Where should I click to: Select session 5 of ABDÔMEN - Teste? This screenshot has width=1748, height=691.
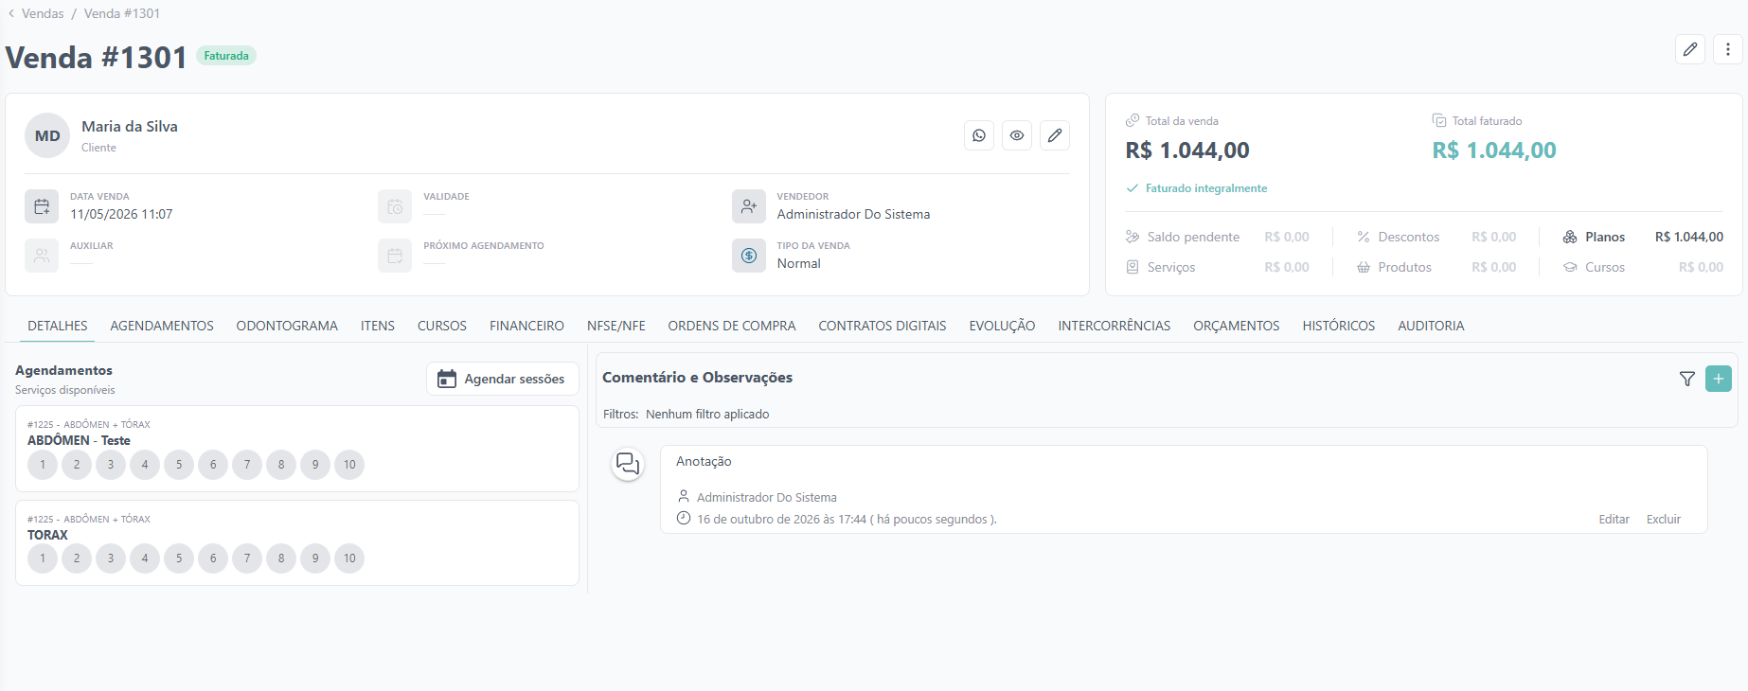coord(179,465)
